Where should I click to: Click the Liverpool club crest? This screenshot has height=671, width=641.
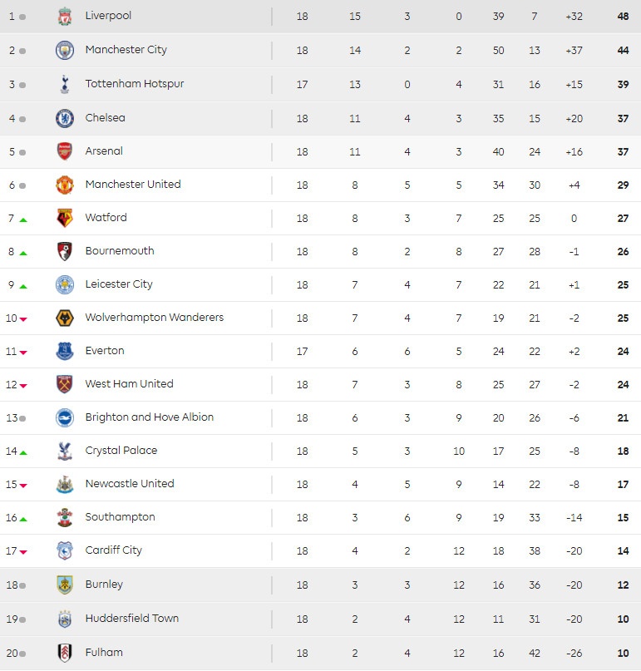(64, 17)
